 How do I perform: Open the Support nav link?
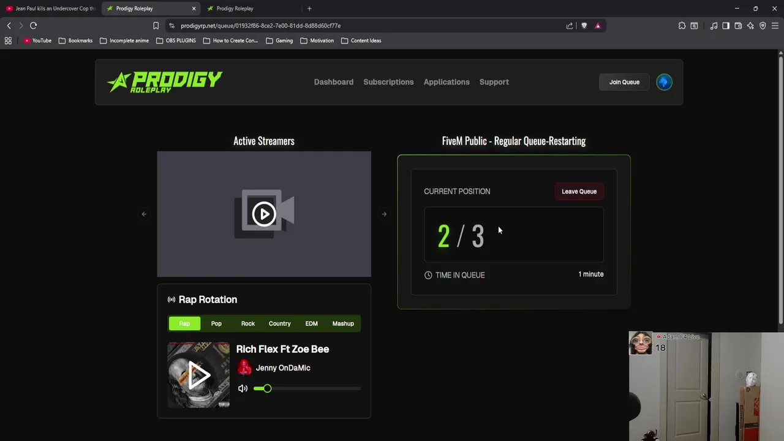pyautogui.click(x=494, y=82)
